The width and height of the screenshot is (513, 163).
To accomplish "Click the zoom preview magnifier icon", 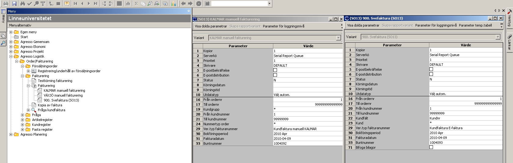I will click(x=150, y=4).
